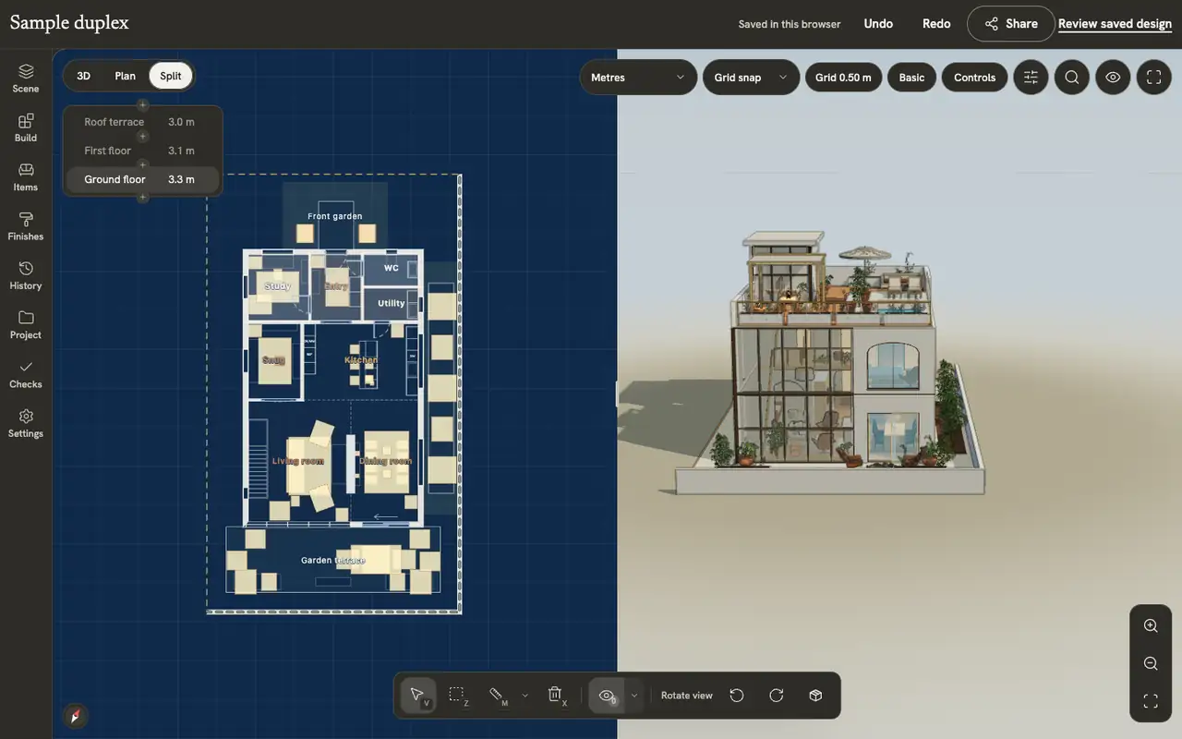
Task: Toggle visibility eye in top toolbar
Action: [1113, 78]
